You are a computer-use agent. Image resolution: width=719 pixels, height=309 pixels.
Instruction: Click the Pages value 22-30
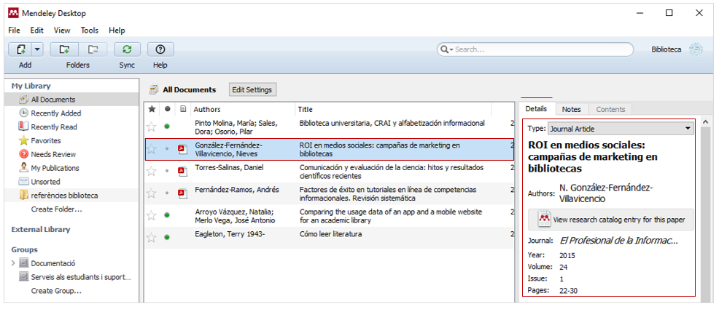[x=568, y=290]
